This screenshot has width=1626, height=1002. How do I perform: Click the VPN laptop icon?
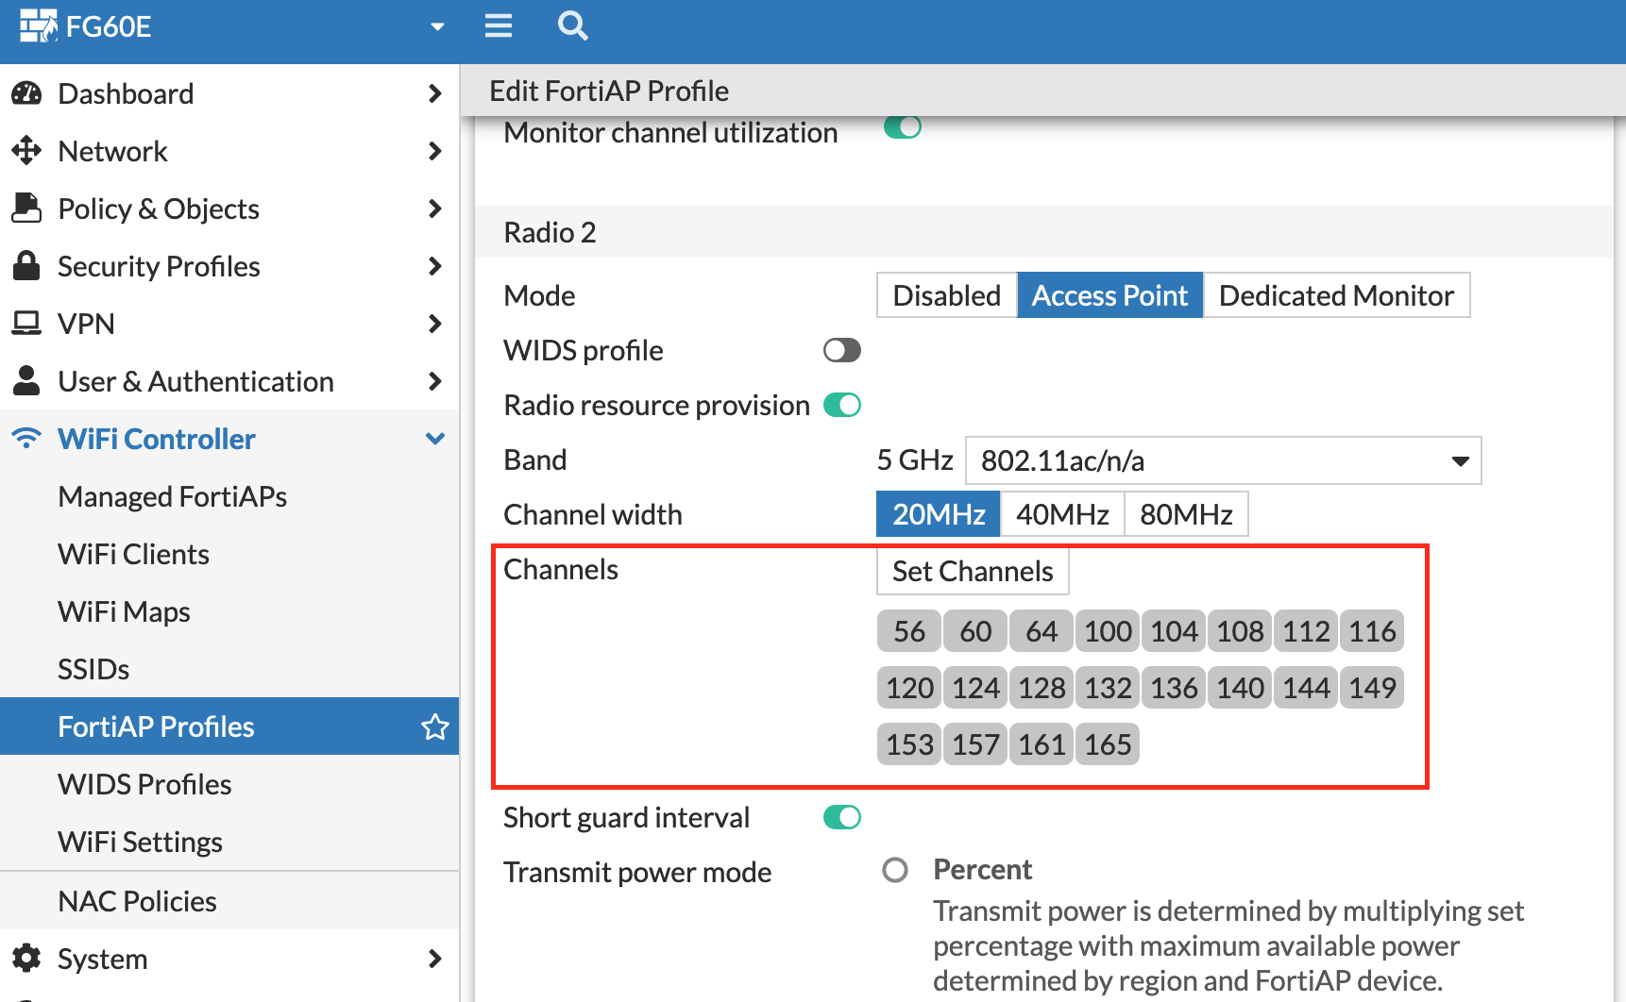click(27, 324)
